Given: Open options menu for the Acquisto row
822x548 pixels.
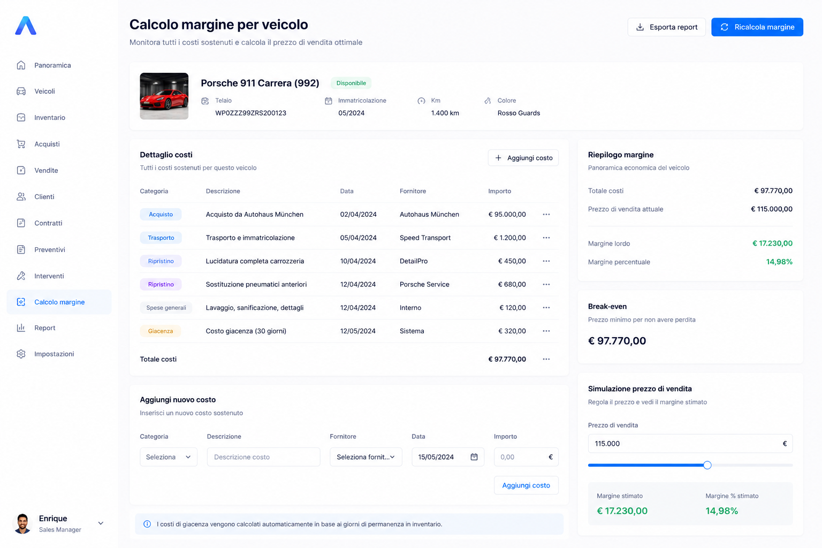Looking at the screenshot, I should pyautogui.click(x=546, y=215).
